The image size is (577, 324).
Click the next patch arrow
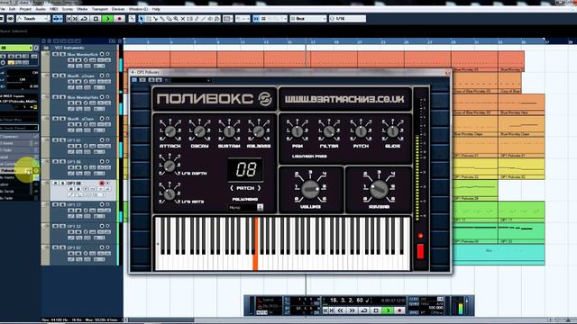tap(259, 188)
